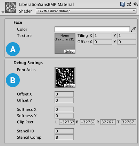The image size is (139, 146).
Task: Open the material help reference icon
Action: [x=122, y=4]
